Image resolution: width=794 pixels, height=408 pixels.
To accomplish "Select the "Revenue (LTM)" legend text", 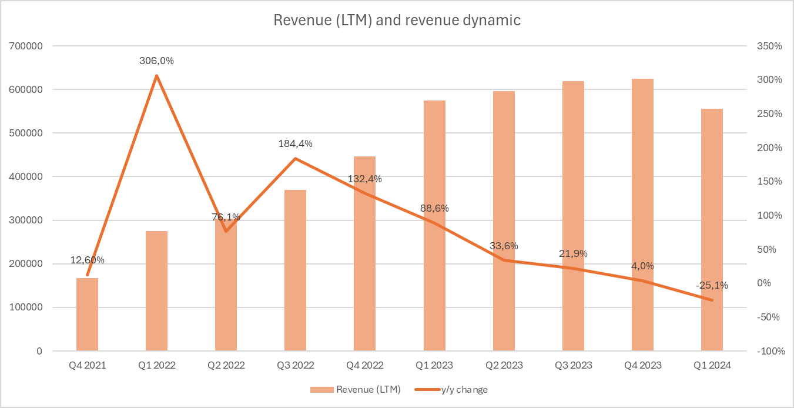I will coord(368,389).
